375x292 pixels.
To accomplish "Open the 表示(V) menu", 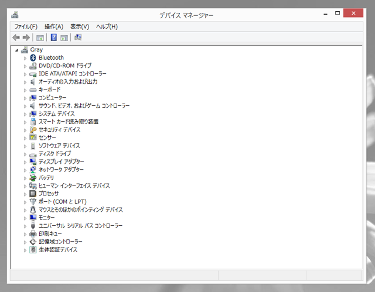I will pos(80,26).
